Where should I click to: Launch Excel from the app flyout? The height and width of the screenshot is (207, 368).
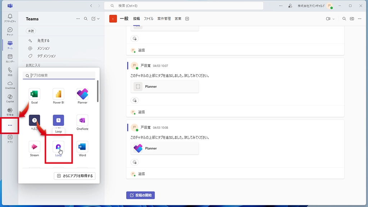[34, 96]
